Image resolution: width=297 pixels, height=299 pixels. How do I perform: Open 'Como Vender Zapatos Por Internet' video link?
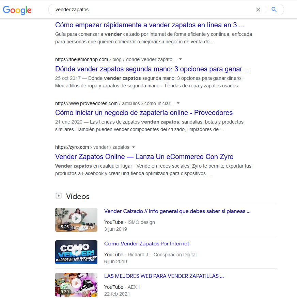147,244
